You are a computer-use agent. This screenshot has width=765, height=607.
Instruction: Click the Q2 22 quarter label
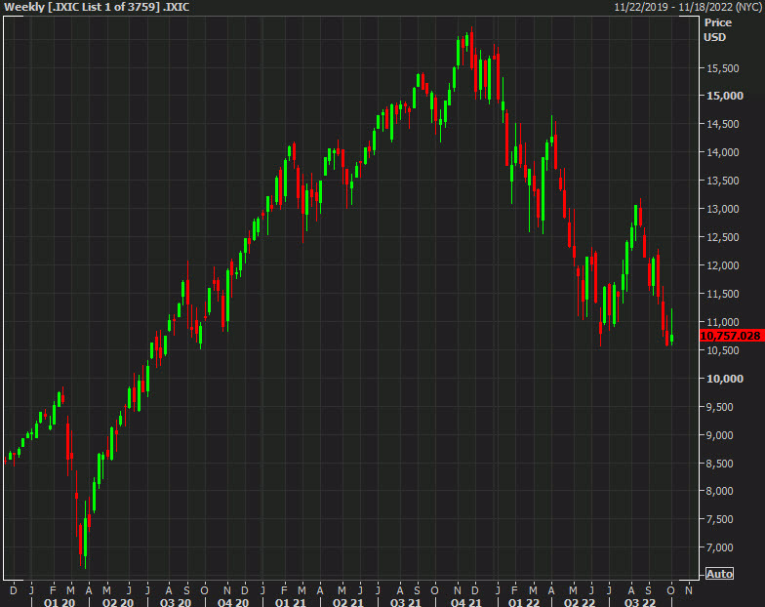pos(580,602)
